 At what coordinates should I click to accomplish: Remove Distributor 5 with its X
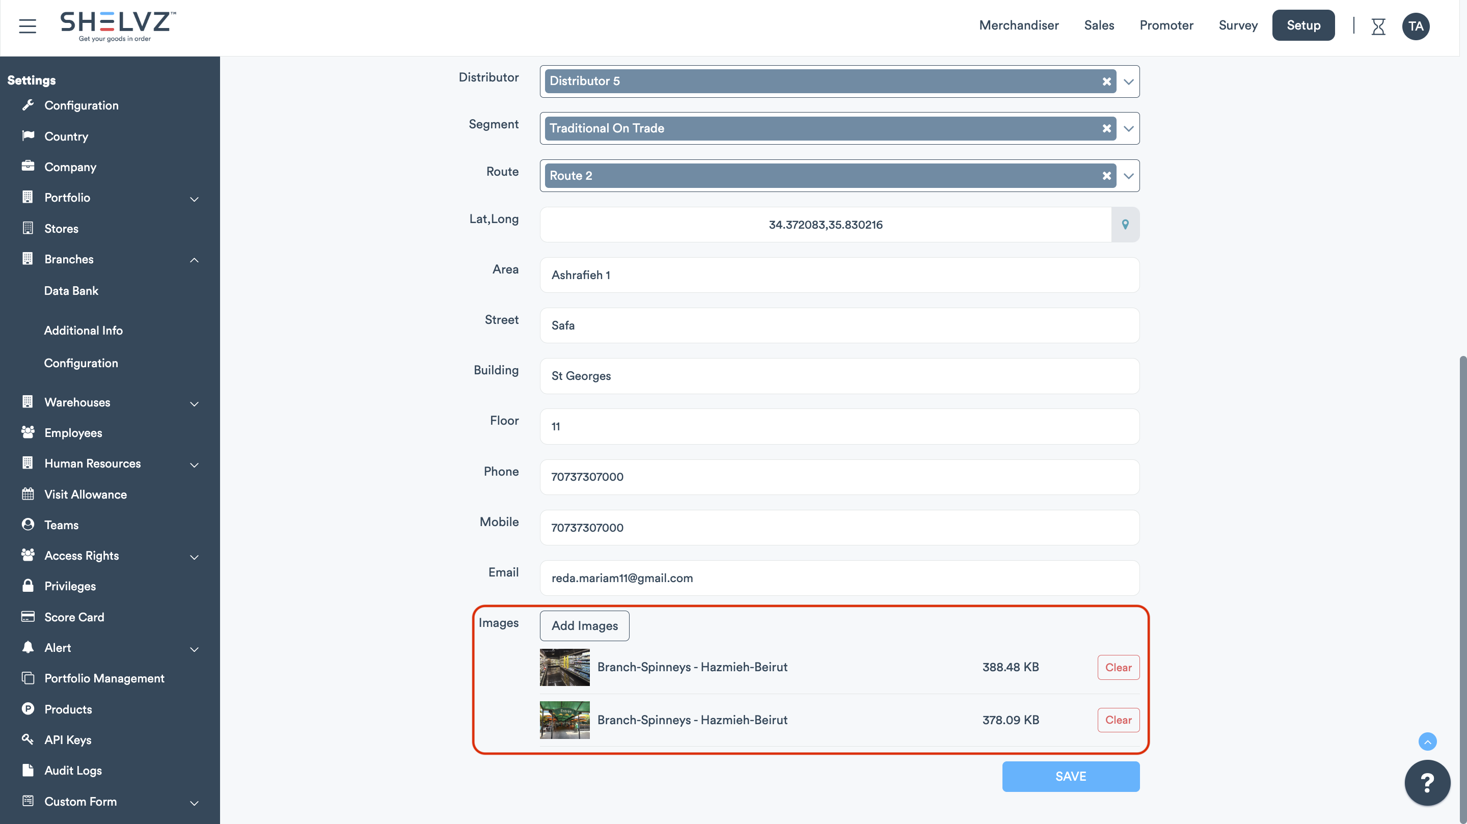tap(1106, 81)
